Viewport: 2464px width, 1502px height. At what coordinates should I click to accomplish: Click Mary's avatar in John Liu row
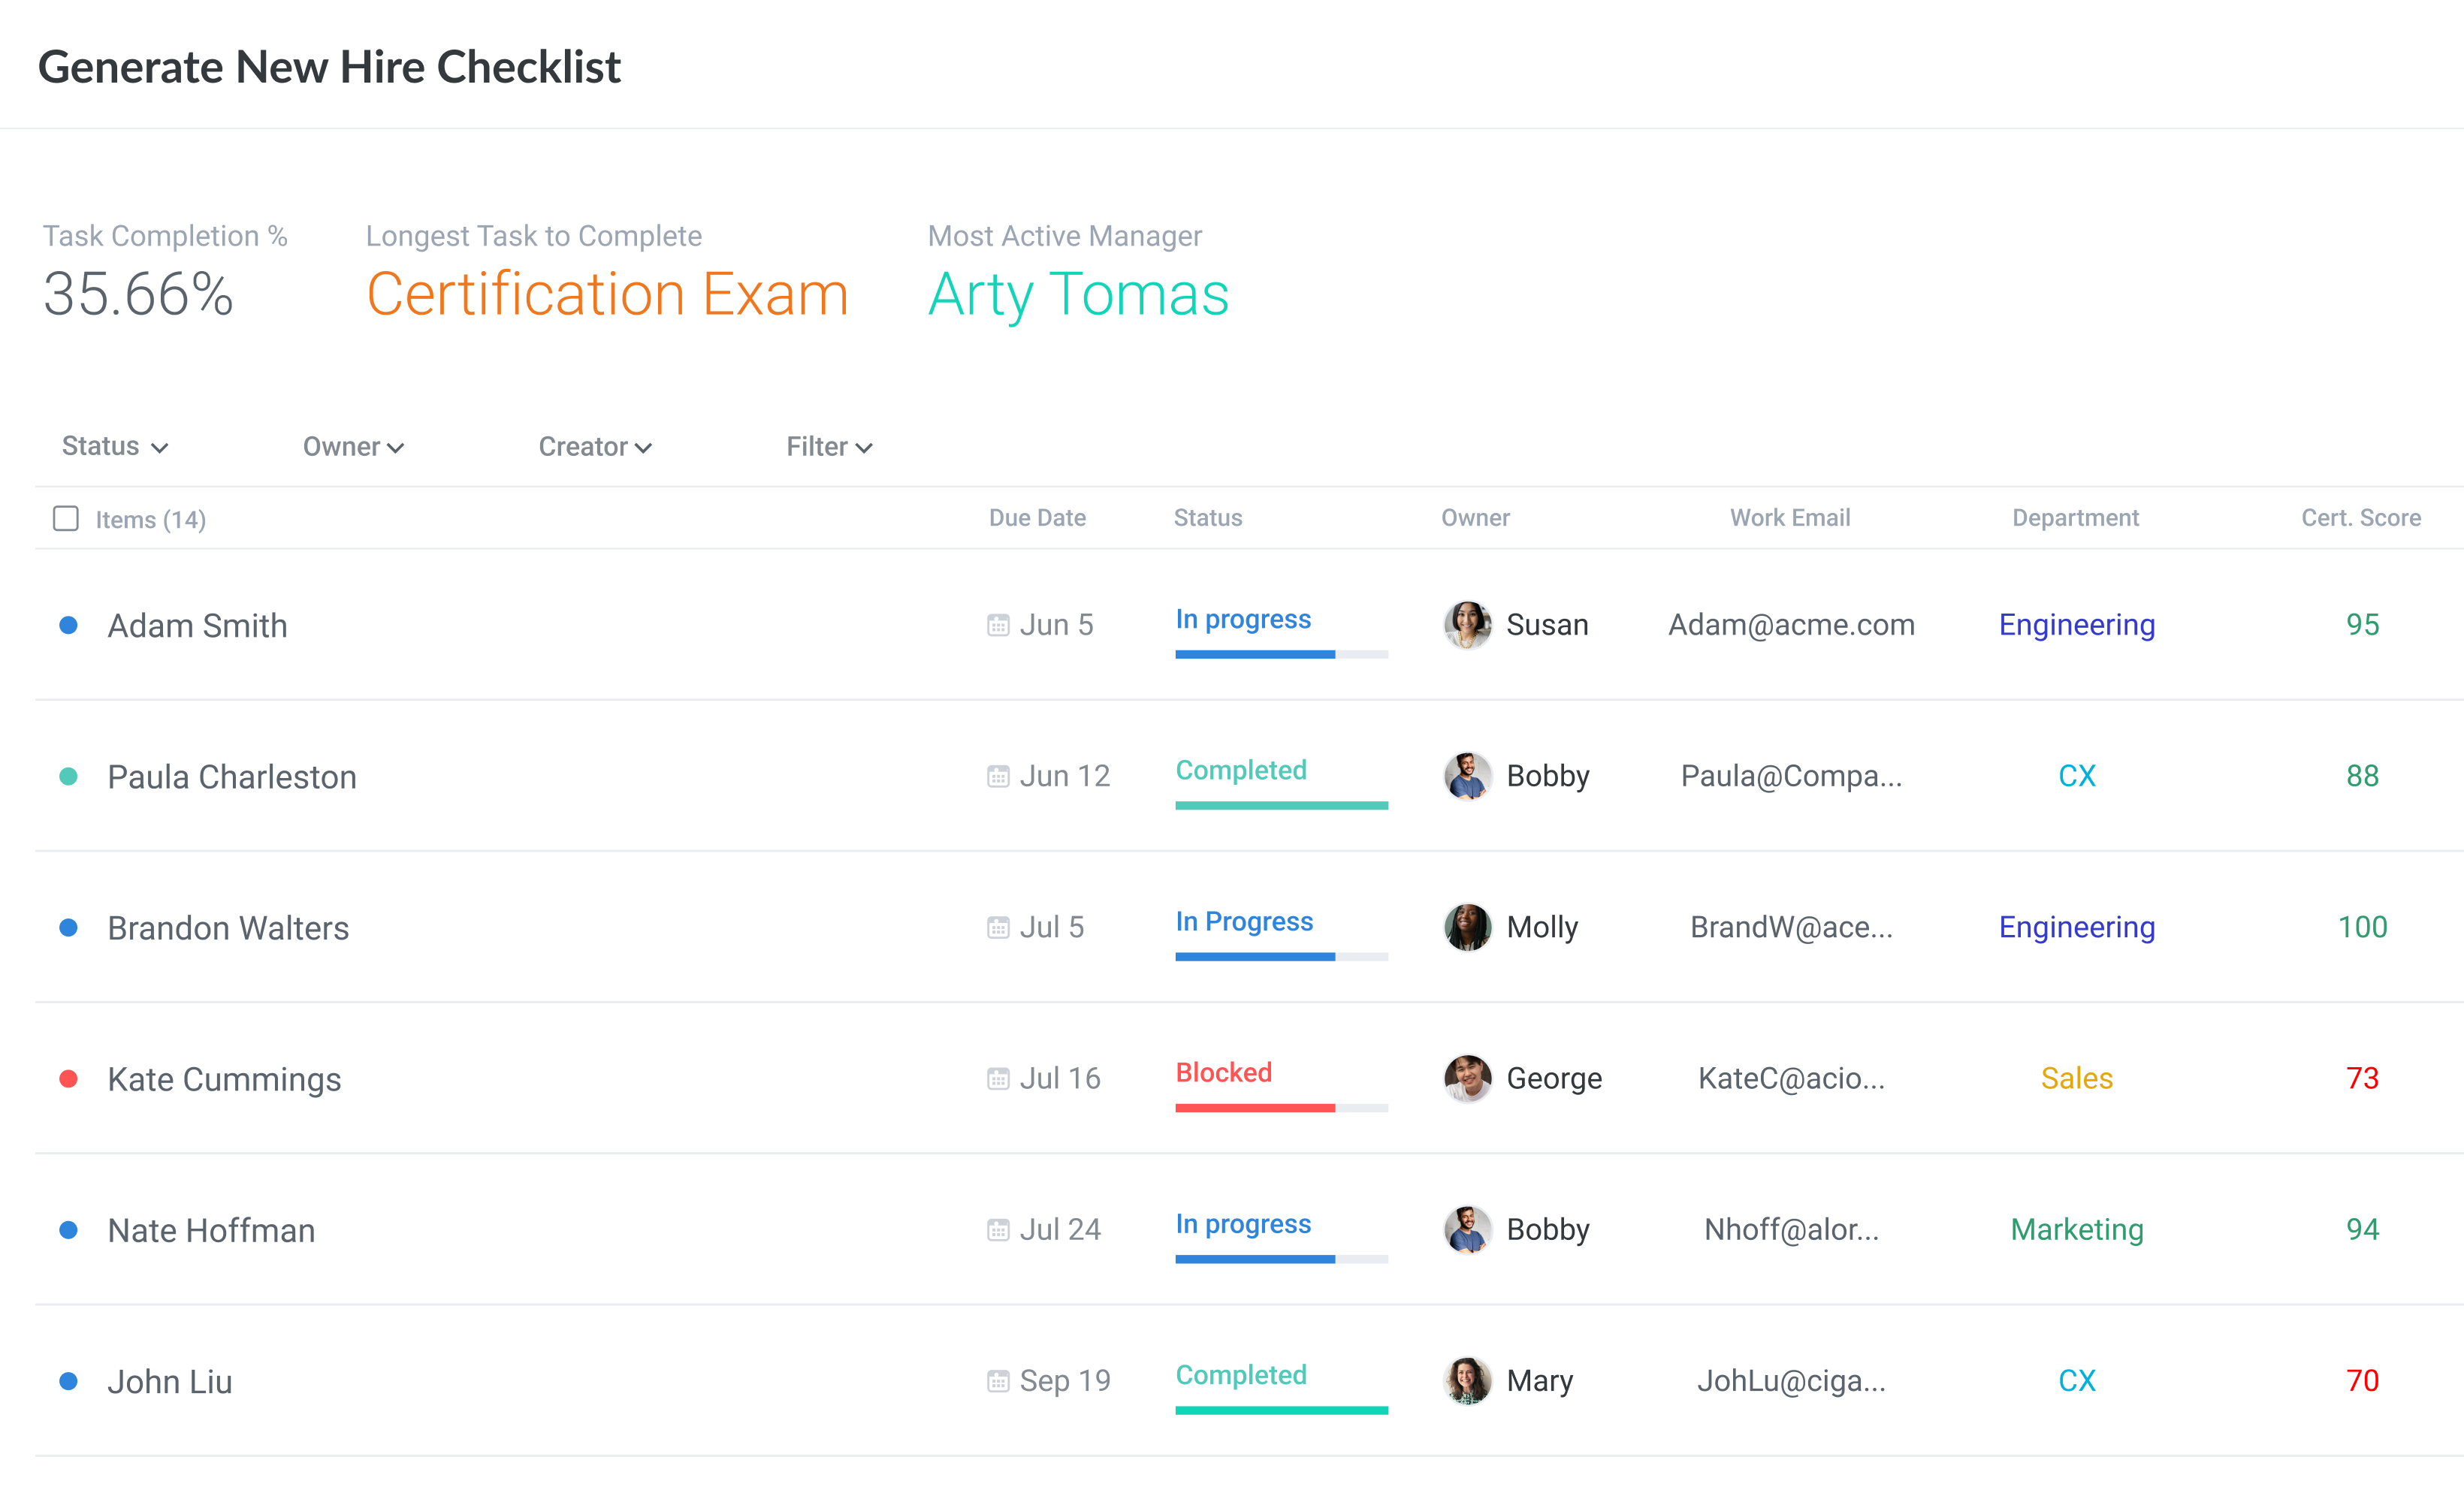1467,1381
